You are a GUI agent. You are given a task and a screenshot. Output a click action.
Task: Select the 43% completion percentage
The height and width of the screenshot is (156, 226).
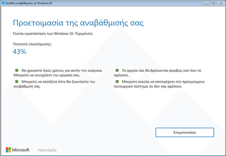point(19,51)
